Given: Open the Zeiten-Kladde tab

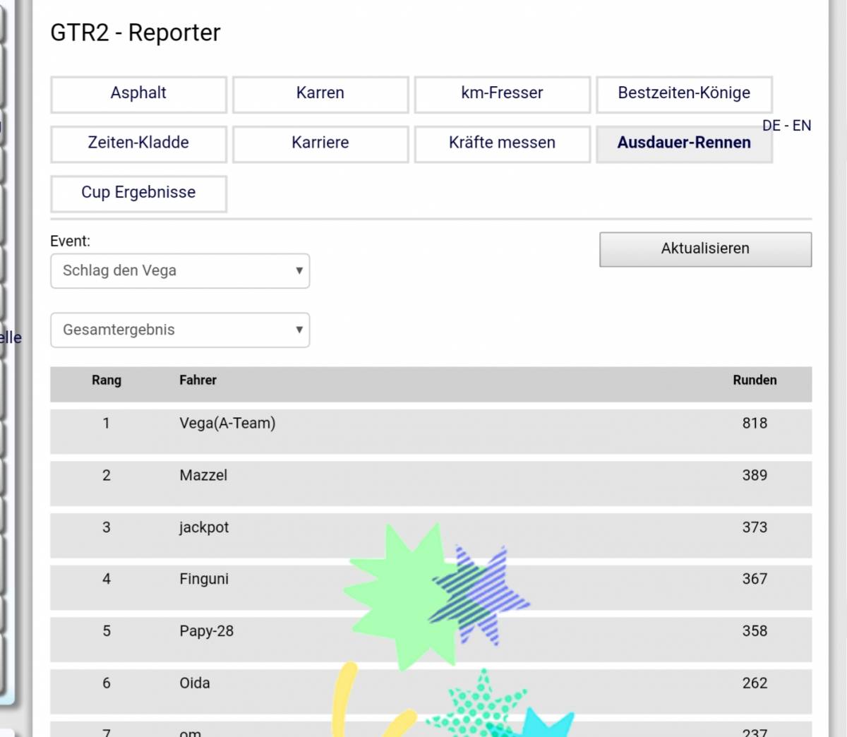Looking at the screenshot, I should pyautogui.click(x=138, y=143).
